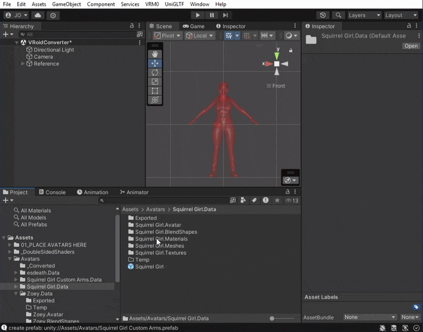Open the Layers dropdown

click(x=364, y=15)
